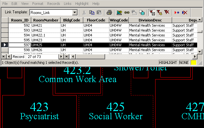Open the Highlight menu
Screen dimensions: 204x128
point(82,4)
